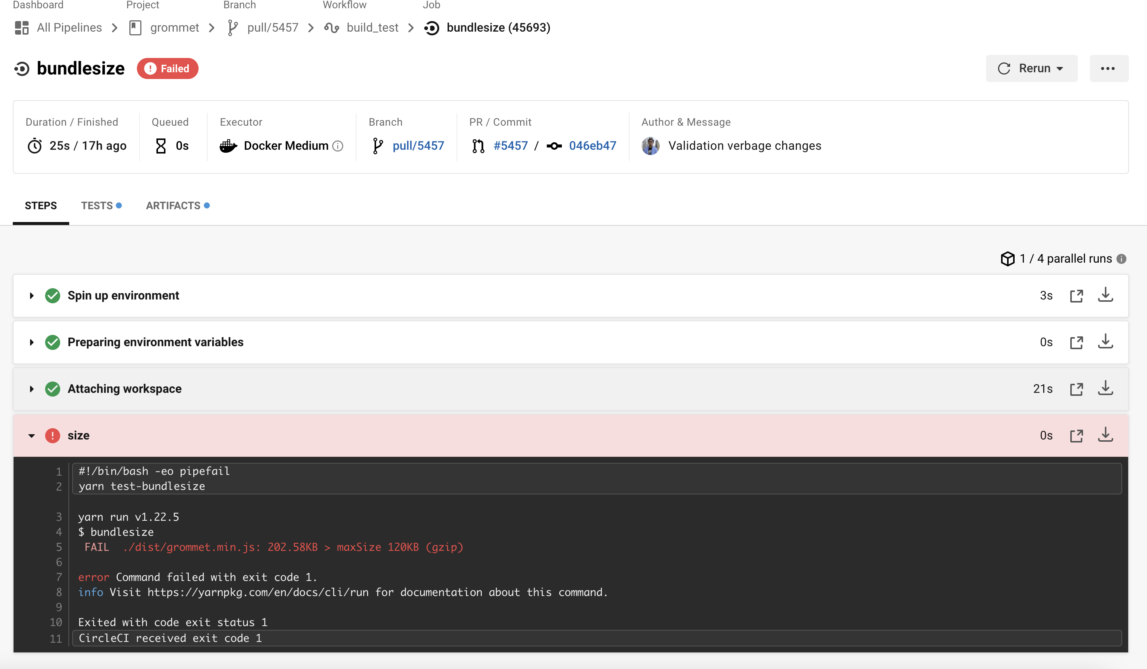The image size is (1147, 669).
Task: Click the Rerun button
Action: coord(1030,68)
